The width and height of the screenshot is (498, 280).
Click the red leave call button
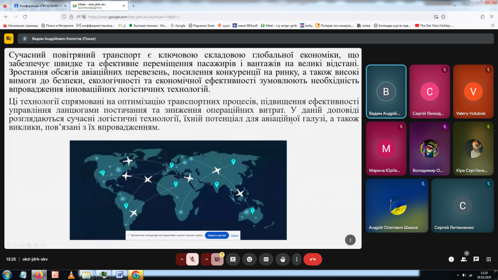coord(312,259)
